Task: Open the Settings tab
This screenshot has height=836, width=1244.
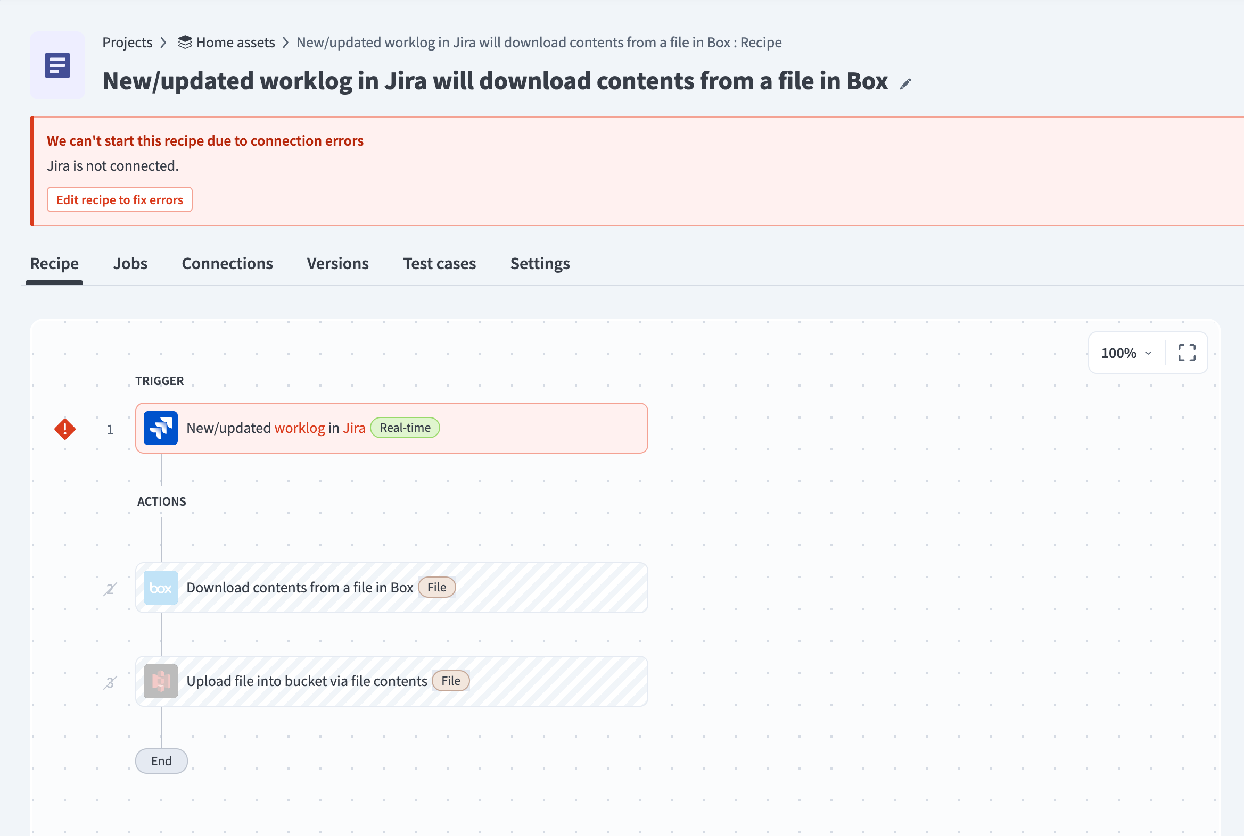Action: coord(540,263)
